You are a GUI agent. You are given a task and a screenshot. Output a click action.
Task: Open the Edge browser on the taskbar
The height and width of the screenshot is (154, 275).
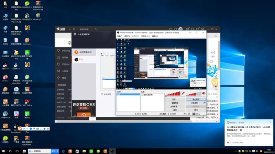[63, 151]
